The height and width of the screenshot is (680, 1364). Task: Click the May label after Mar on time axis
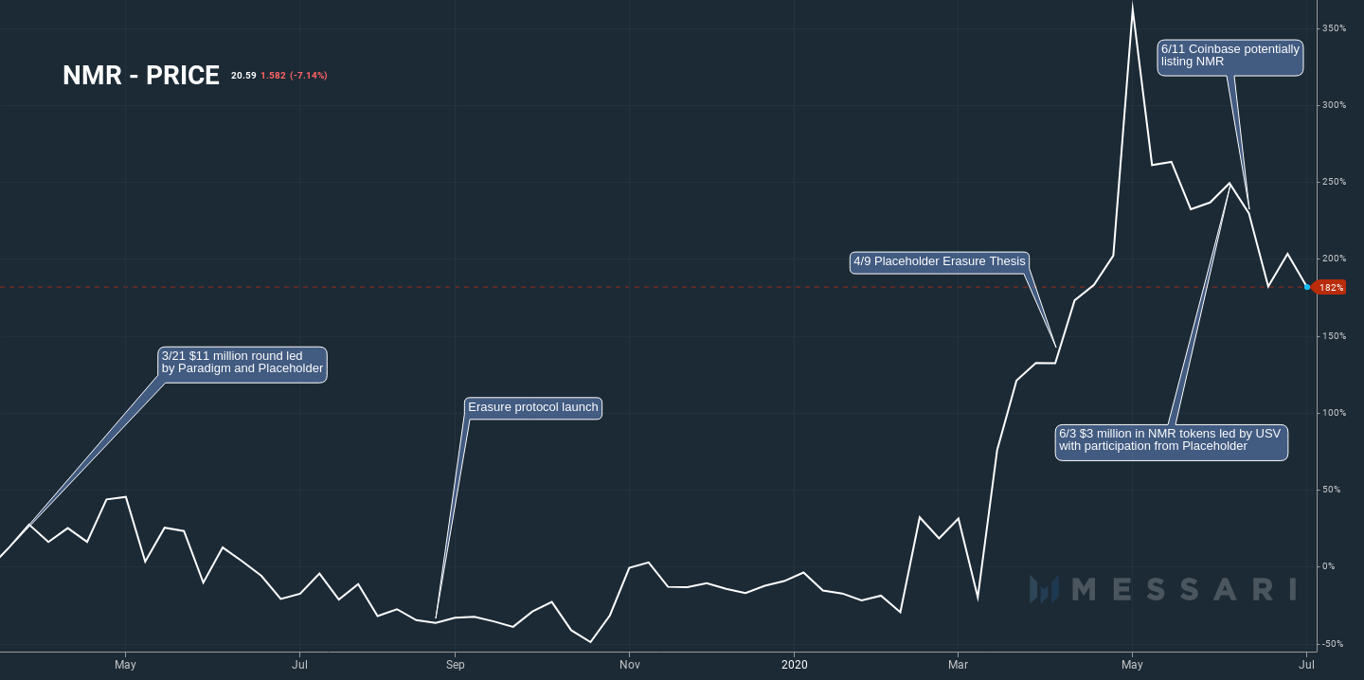(x=1132, y=665)
